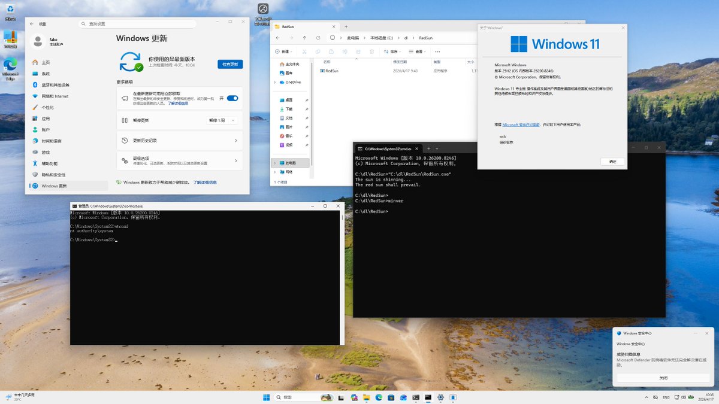719x404 pixels.
Task: Add new tab in Windows Terminal
Action: (x=428, y=148)
